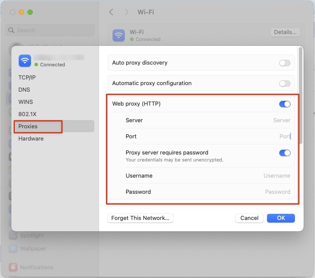Image resolution: width=315 pixels, height=278 pixels.
Task: Click the Wallpaper sidebar icon
Action: 13,248
